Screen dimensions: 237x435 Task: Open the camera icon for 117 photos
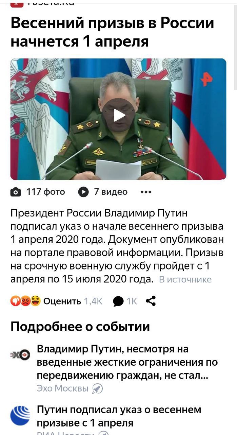[16, 192]
